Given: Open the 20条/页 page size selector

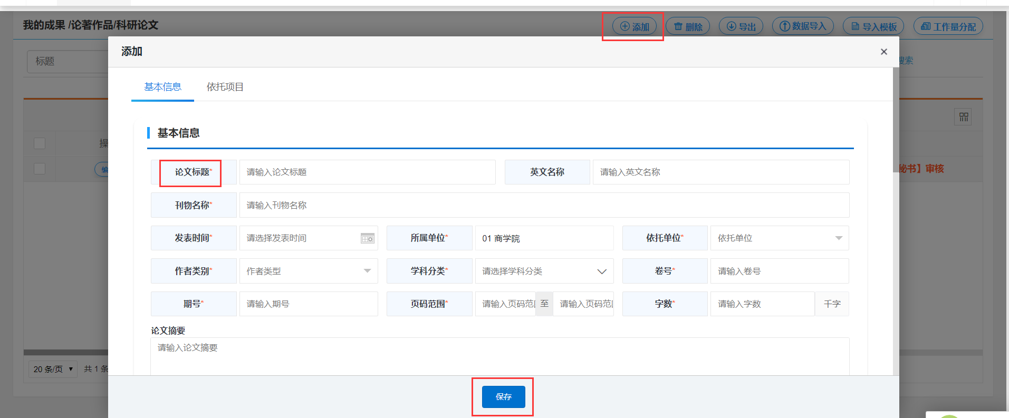Looking at the screenshot, I should pyautogui.click(x=53, y=369).
